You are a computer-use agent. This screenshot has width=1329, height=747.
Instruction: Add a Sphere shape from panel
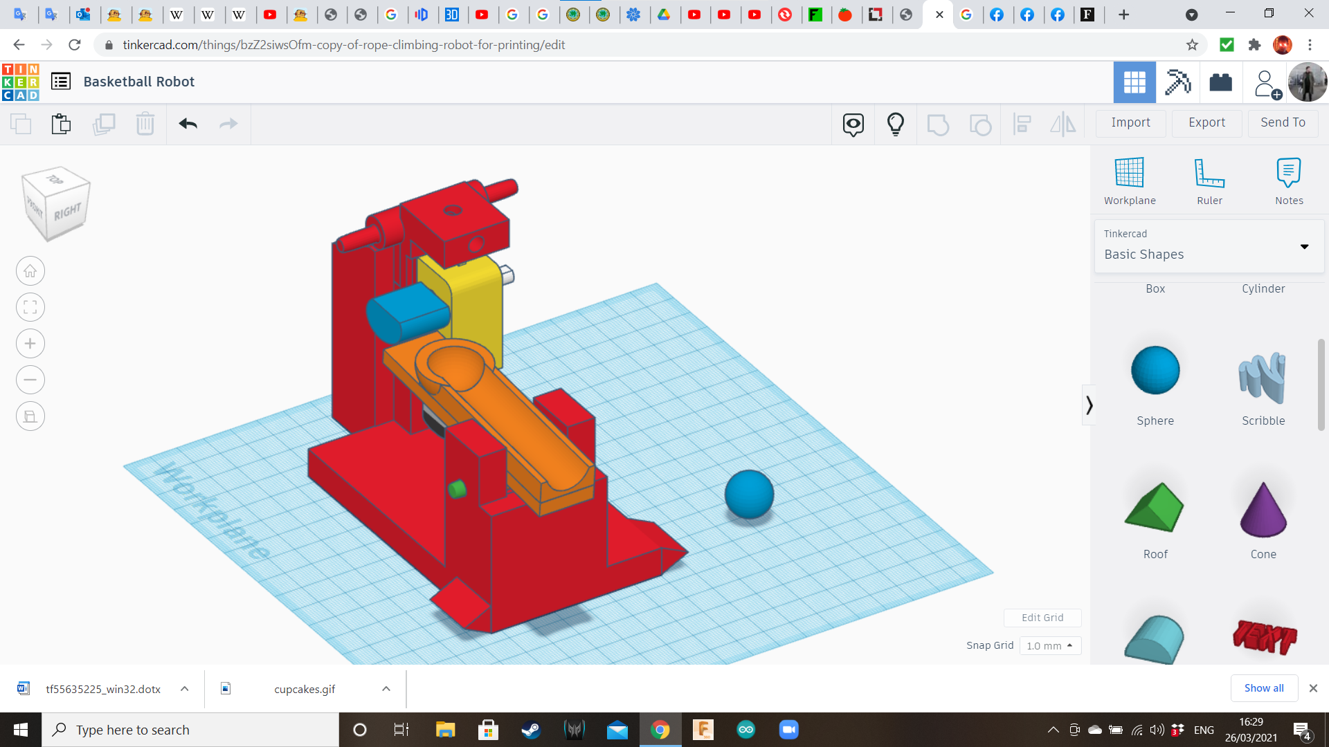(1155, 371)
